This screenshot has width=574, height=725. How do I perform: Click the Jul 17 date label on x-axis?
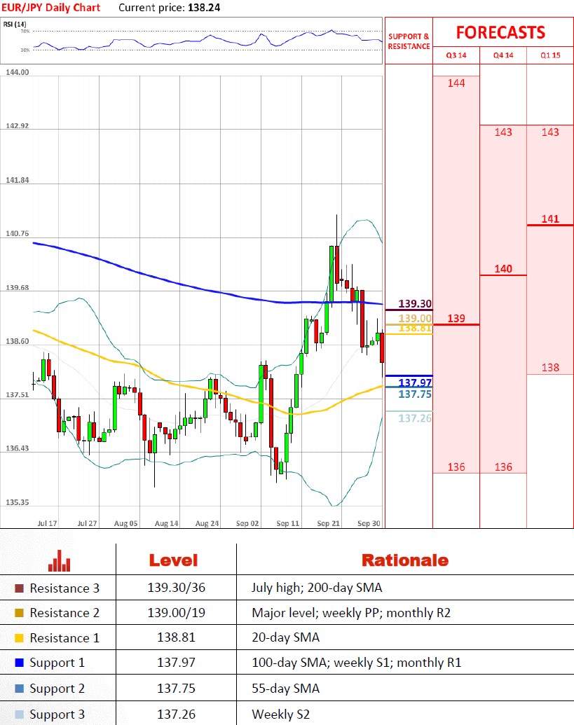coord(47,523)
